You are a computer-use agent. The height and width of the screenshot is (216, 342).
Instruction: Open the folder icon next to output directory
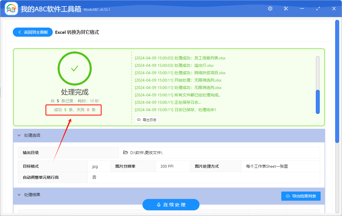coord(125,152)
